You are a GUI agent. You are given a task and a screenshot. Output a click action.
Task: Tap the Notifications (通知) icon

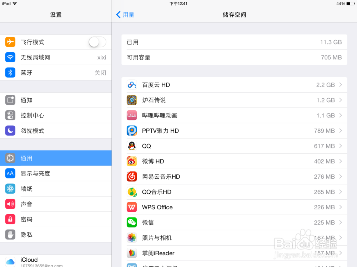coord(10,100)
